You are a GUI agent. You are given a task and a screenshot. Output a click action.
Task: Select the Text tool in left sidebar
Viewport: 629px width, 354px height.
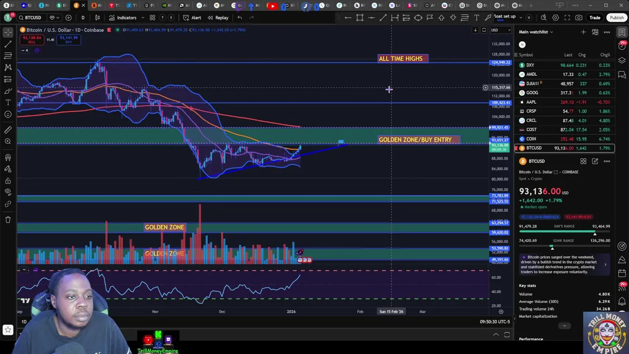8,103
